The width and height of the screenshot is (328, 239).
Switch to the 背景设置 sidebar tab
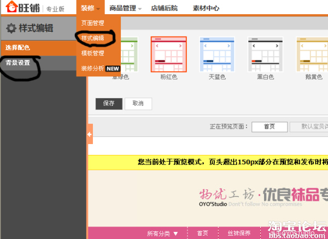(38, 63)
